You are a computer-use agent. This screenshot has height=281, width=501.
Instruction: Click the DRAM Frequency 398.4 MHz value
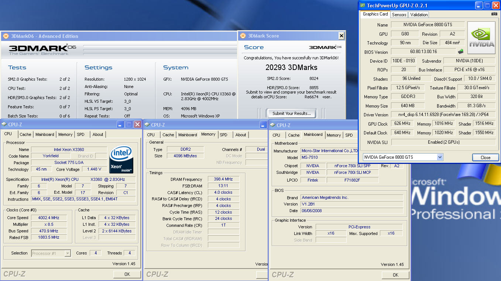click(x=223, y=179)
